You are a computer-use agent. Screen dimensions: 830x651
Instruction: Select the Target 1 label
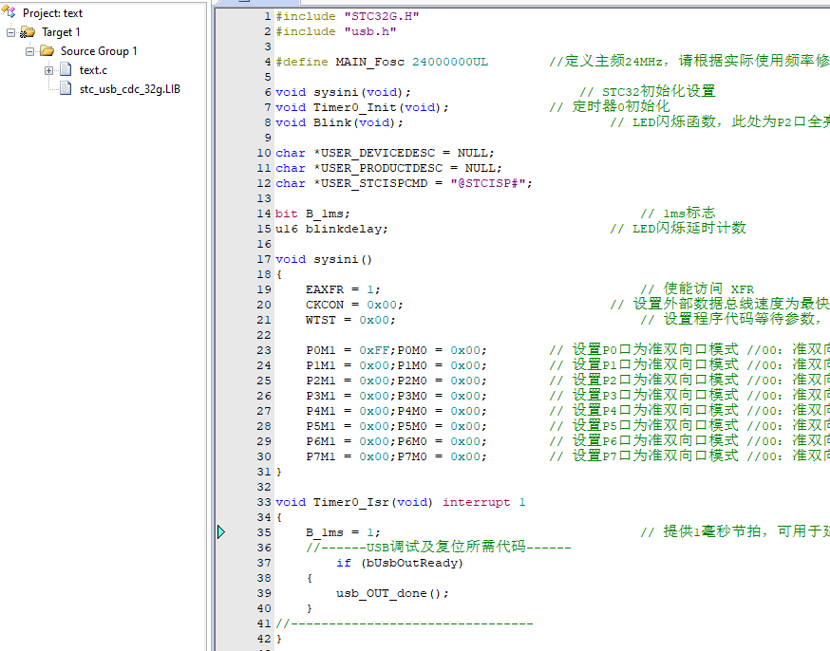[61, 32]
